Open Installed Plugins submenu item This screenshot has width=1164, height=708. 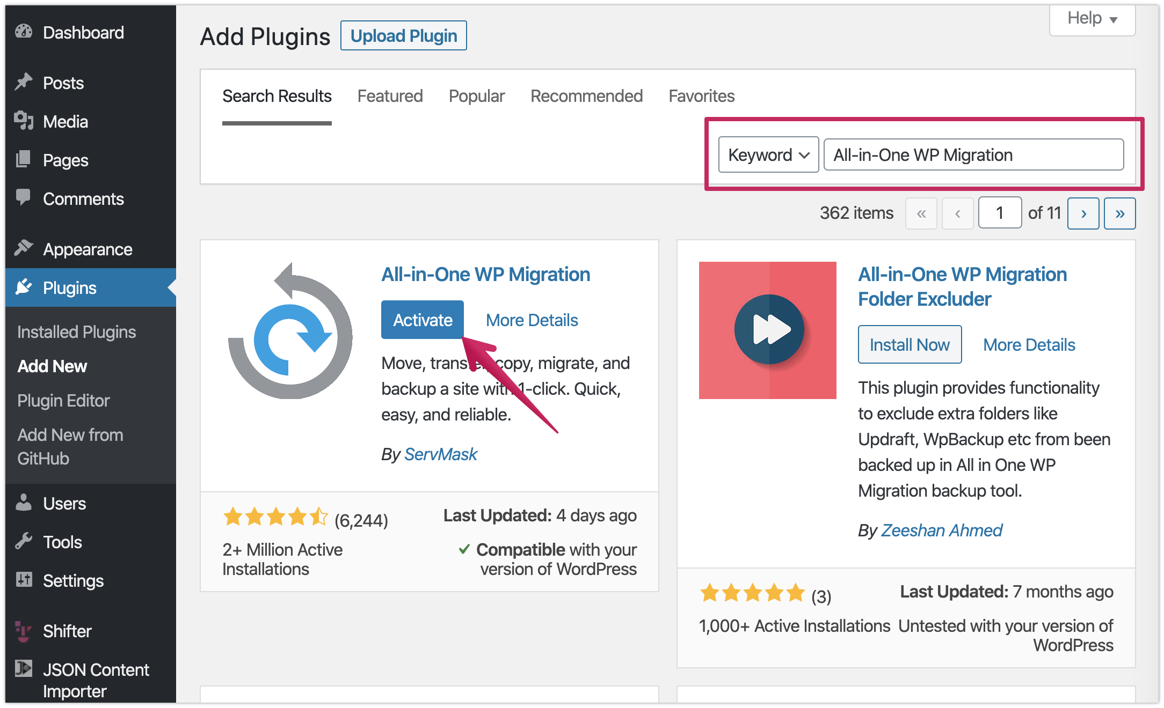coord(77,332)
